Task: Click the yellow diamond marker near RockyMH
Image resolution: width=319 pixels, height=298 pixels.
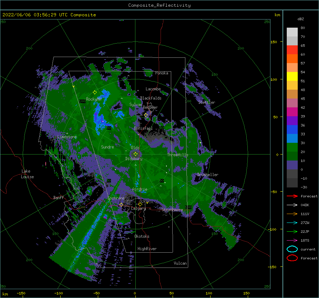Action: tap(95, 92)
